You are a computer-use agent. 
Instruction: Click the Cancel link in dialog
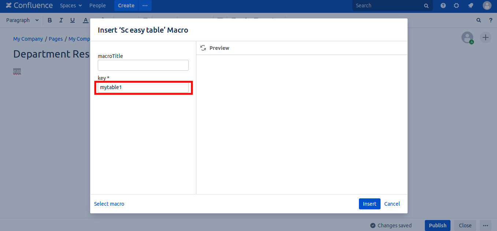392,204
